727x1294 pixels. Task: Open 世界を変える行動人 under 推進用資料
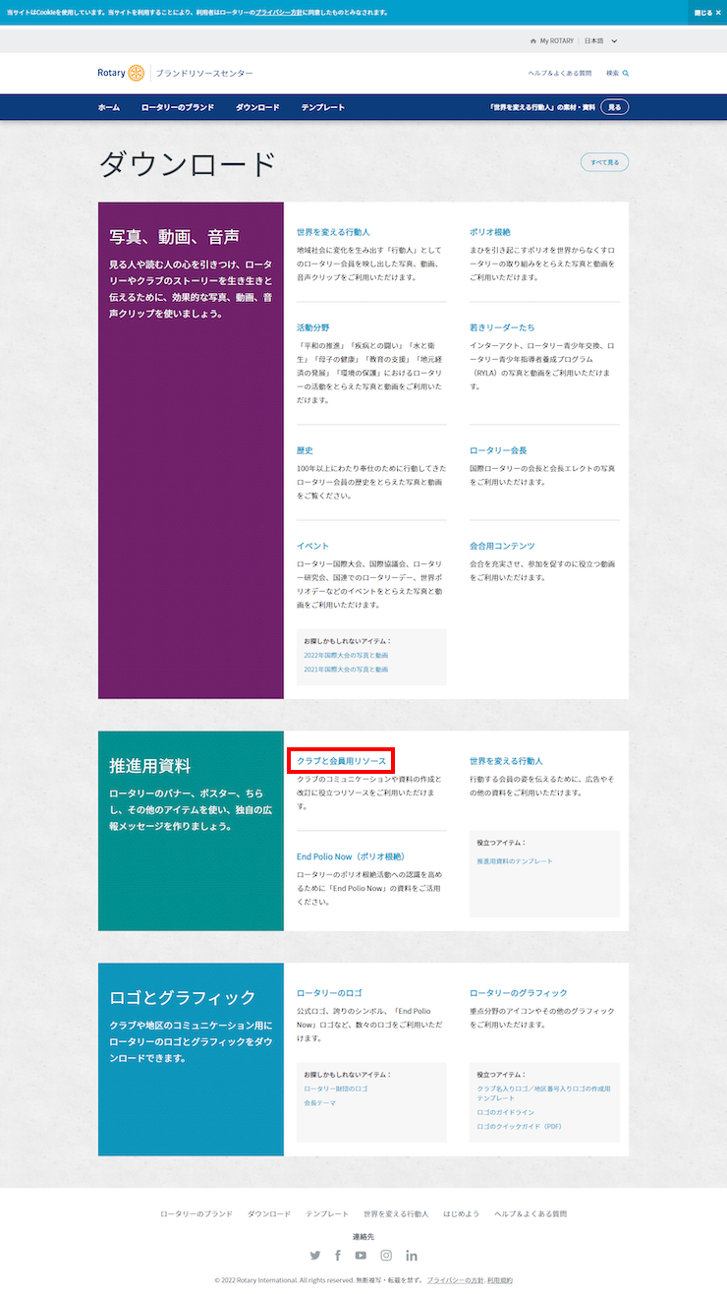506,761
